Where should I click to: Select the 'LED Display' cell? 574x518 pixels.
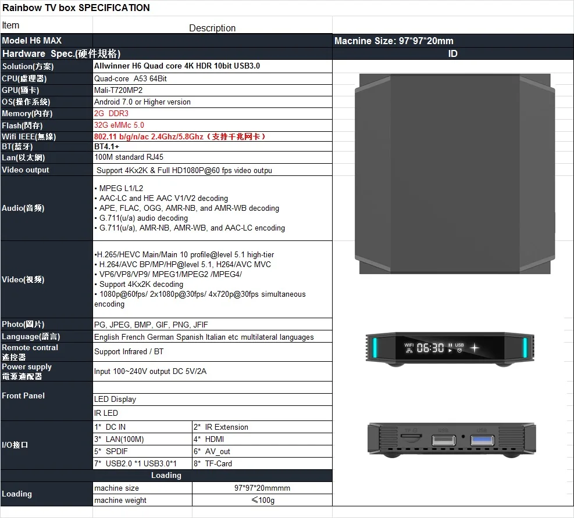point(213,400)
